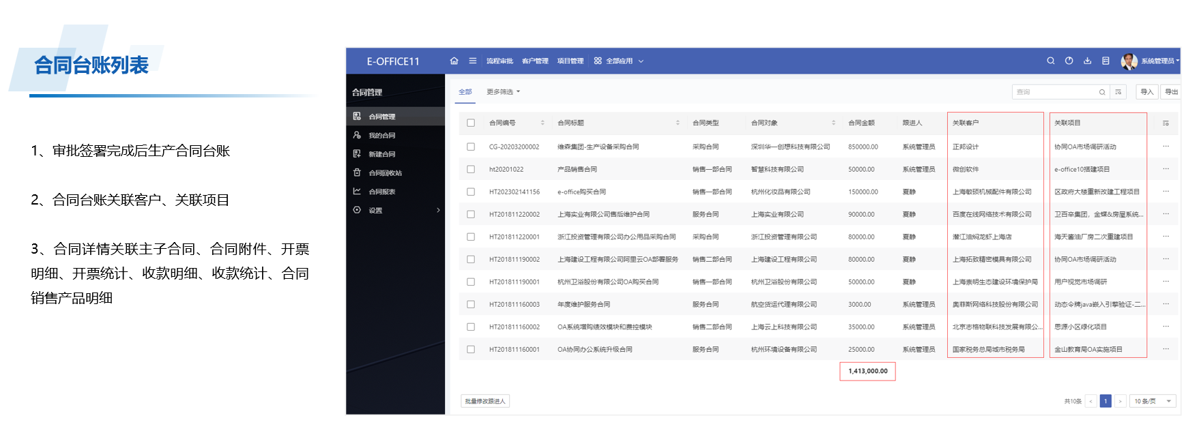Screen dimensions: 1199x435
Task: Click the system administrator avatar
Action: point(1129,61)
